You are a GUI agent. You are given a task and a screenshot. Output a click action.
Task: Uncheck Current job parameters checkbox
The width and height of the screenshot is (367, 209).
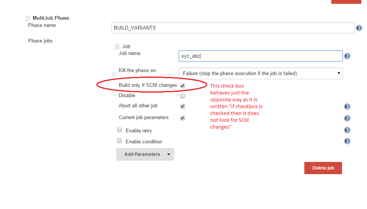[x=183, y=118]
